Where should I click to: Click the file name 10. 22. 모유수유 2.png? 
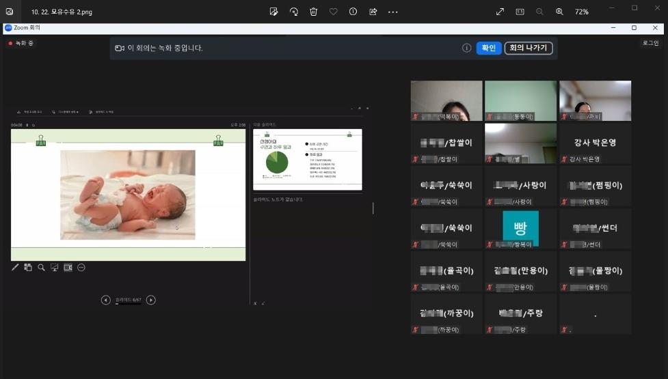pyautogui.click(x=62, y=12)
